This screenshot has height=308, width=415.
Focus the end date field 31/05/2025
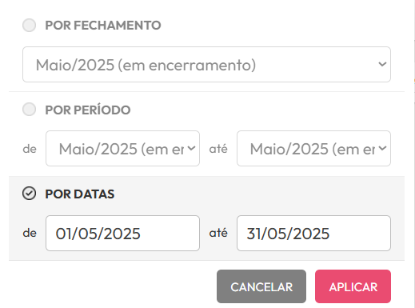(x=313, y=234)
